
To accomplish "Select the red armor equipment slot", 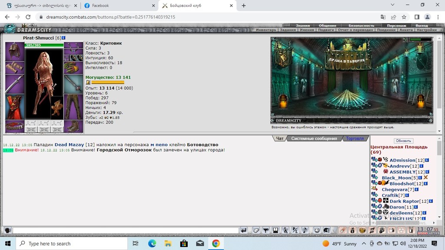I will [14, 107].
